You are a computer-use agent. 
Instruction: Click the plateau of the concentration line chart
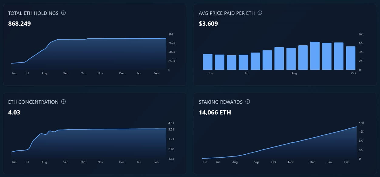[106, 129]
